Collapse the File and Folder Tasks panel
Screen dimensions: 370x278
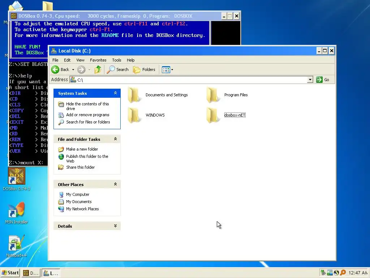pos(115,139)
